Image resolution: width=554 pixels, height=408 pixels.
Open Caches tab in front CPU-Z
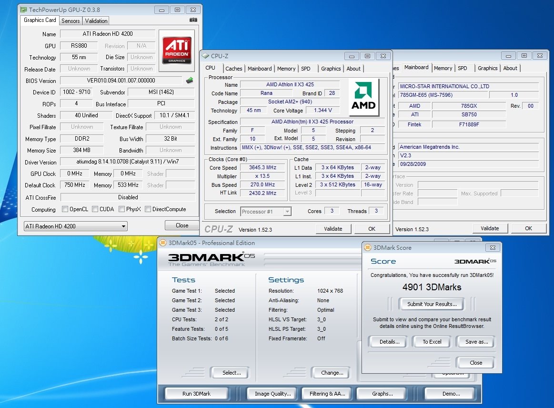[234, 69]
